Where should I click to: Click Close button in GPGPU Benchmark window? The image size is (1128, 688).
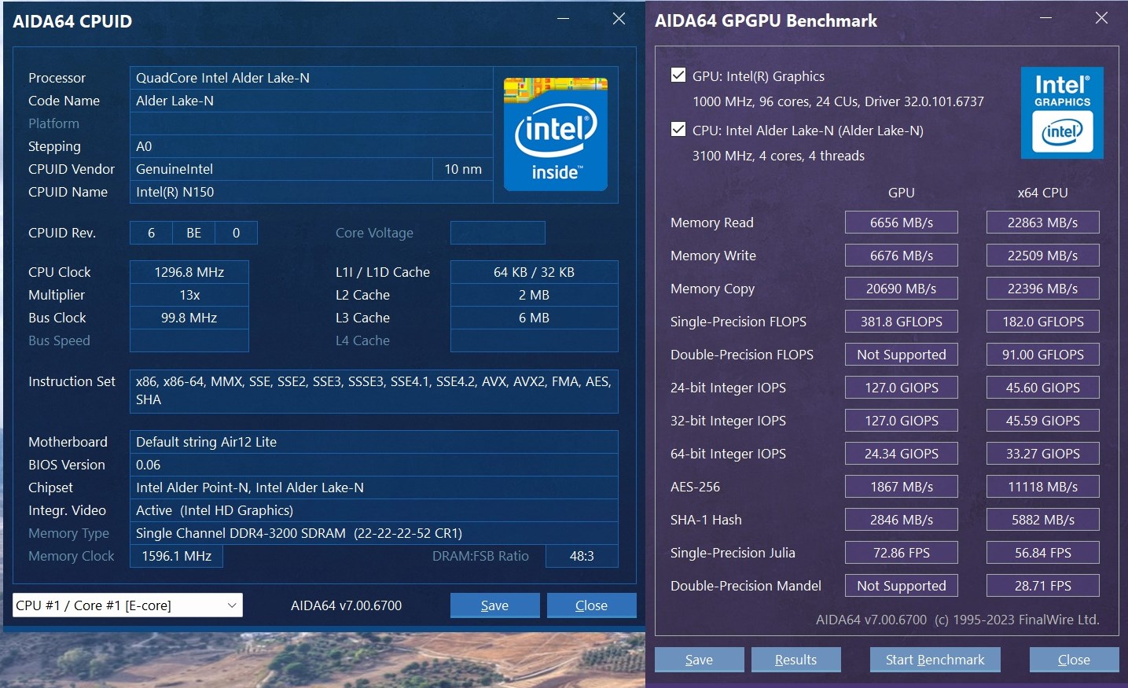tap(1074, 660)
